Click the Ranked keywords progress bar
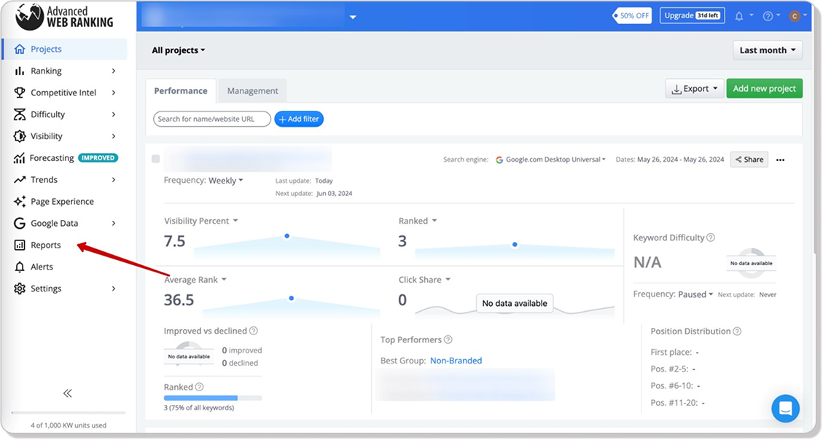The height and width of the screenshot is (440, 823). [213, 398]
